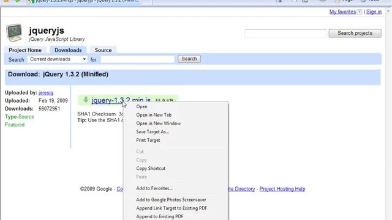Switch to the Project Home tab
This screenshot has width=392, height=220.
coord(25,50)
